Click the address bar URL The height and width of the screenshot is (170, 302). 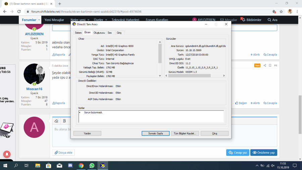(86, 11)
